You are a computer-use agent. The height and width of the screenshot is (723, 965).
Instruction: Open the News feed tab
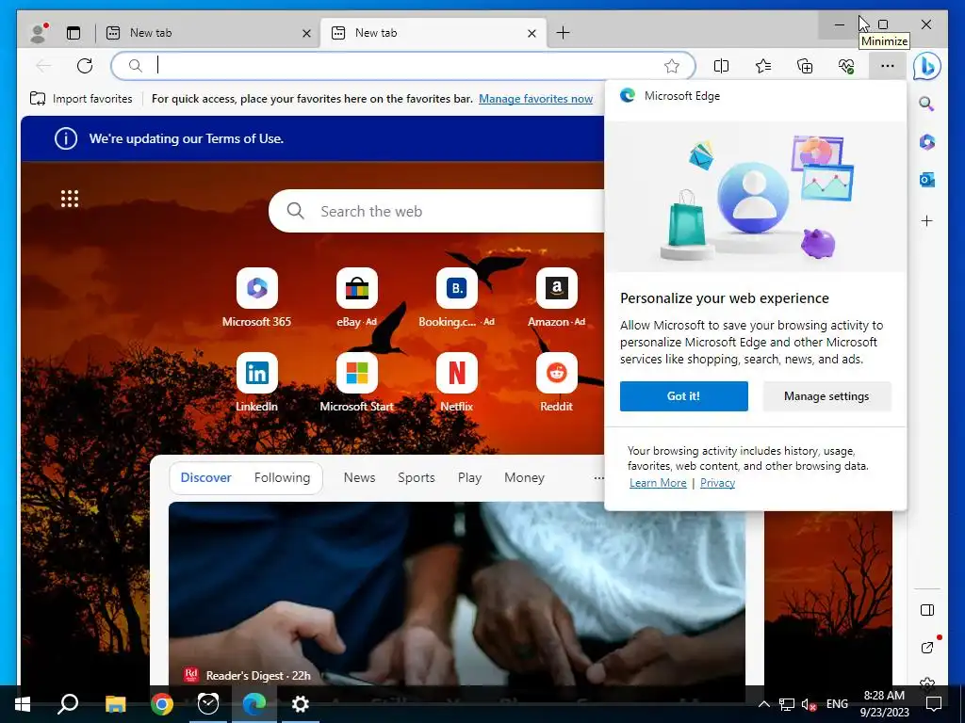coord(359,477)
